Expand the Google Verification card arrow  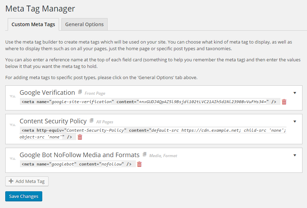coord(295,93)
